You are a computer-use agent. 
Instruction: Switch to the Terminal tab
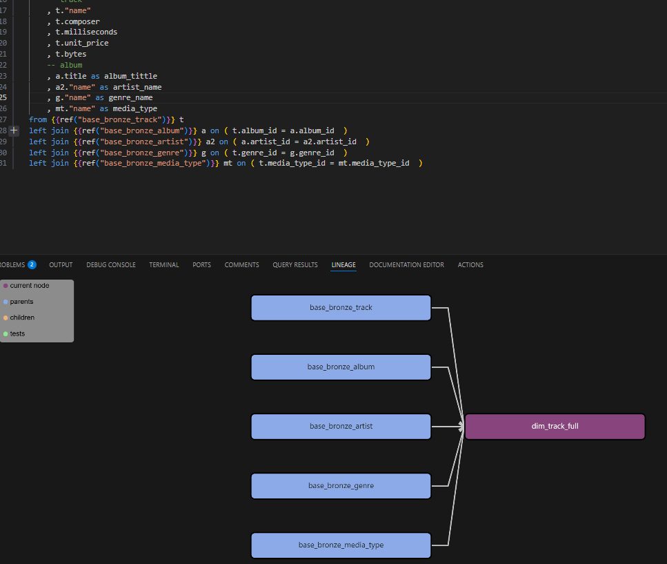164,265
